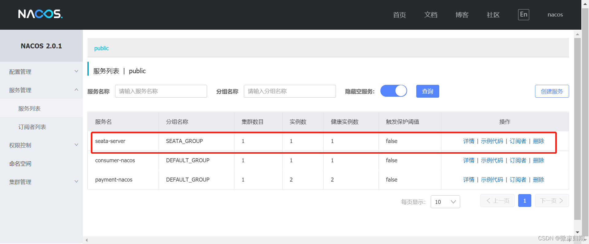Viewport: 589px width, 244px height.
Task: Open 示例代码 for payment-nacos
Action: point(492,180)
